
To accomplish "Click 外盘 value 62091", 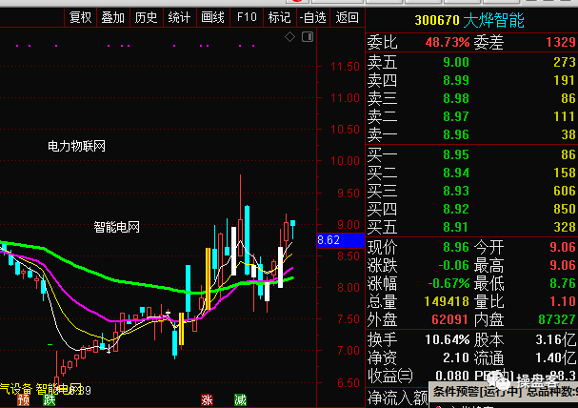I will pos(449,319).
